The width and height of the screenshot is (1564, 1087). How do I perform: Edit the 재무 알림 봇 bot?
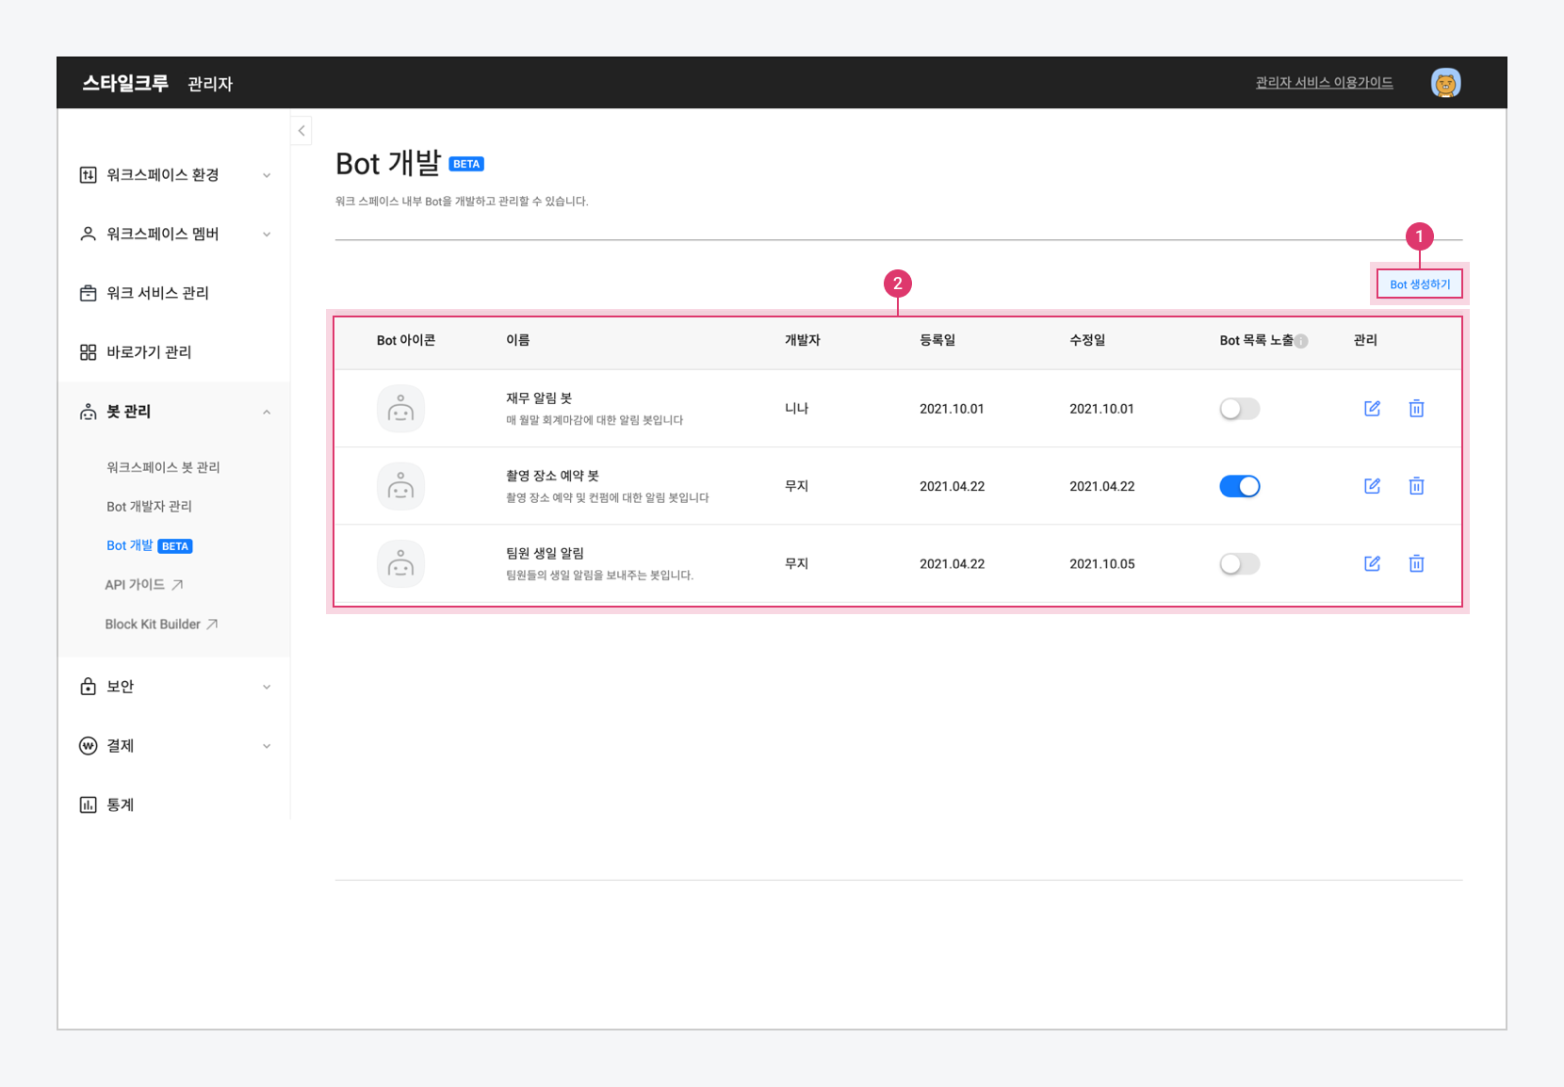1372,408
